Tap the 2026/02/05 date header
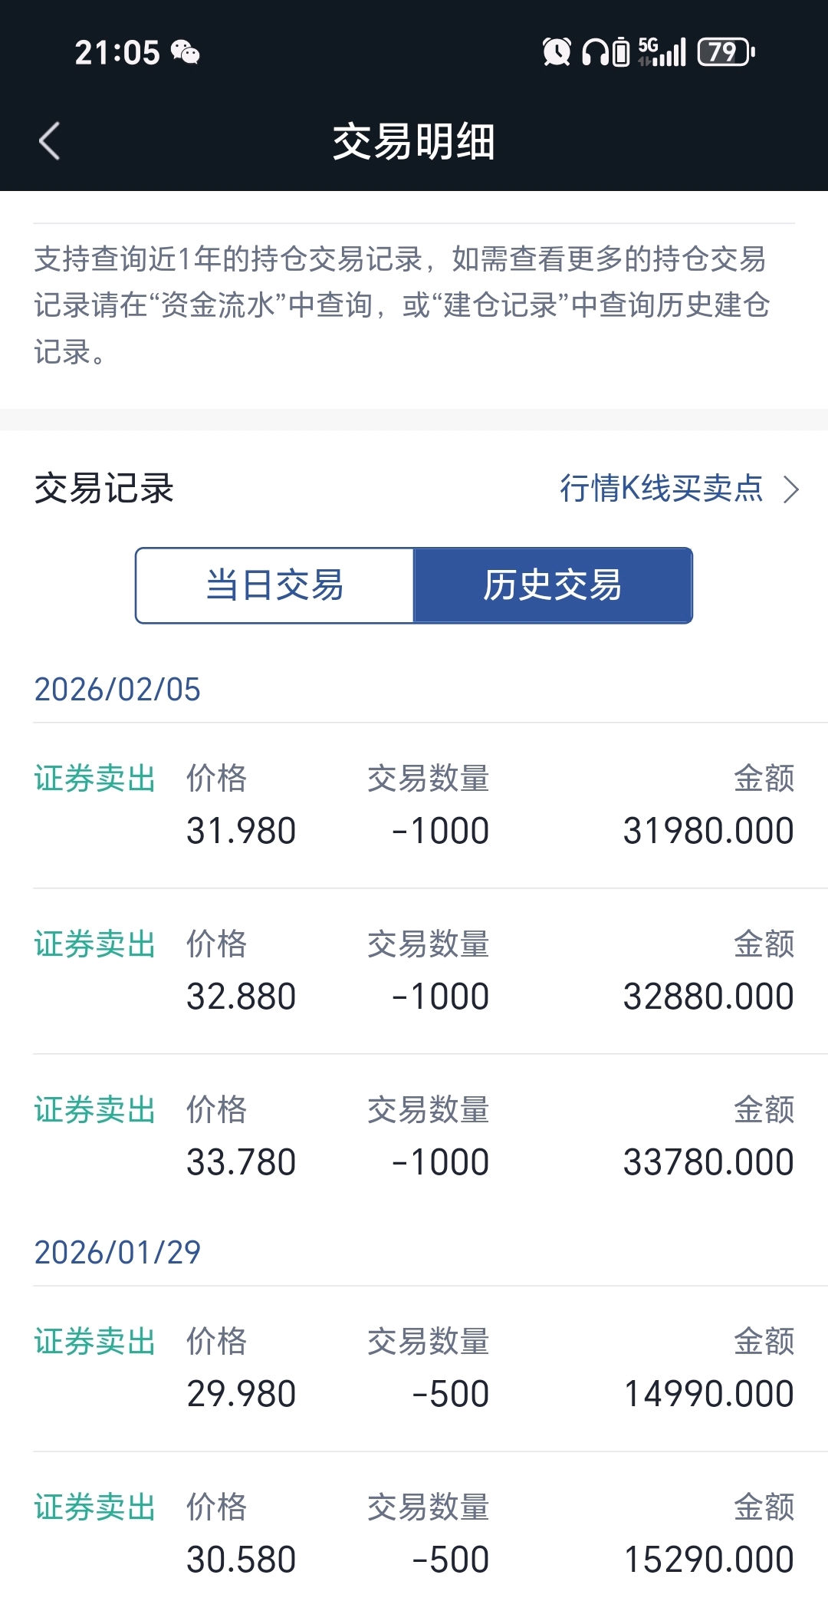 tap(117, 689)
